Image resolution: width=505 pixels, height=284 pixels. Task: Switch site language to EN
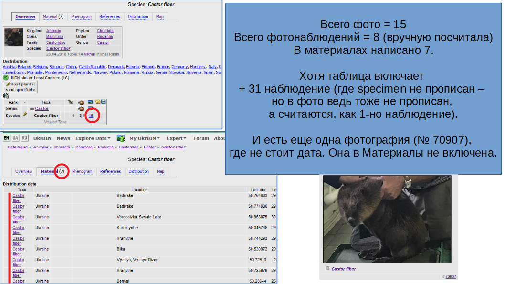[x=7, y=138]
